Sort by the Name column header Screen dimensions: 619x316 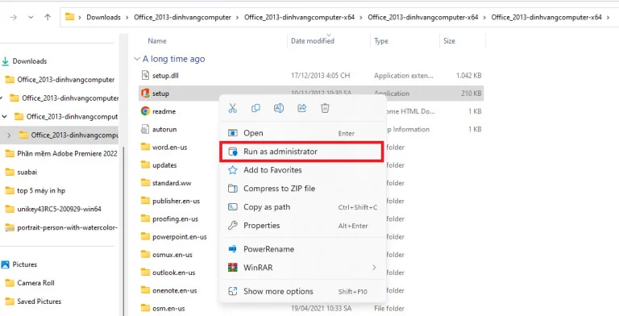click(157, 40)
